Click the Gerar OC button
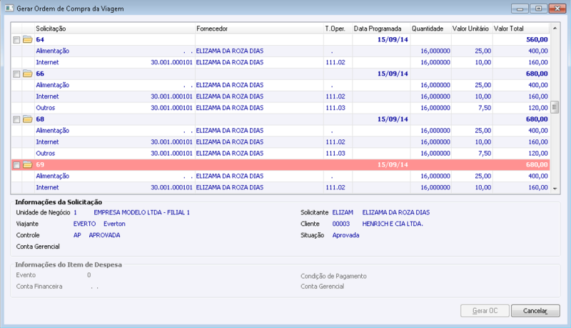The image size is (571, 328). 485,311
